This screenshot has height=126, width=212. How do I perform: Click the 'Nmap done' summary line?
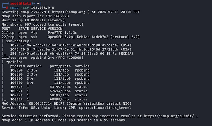(x=63, y=120)
